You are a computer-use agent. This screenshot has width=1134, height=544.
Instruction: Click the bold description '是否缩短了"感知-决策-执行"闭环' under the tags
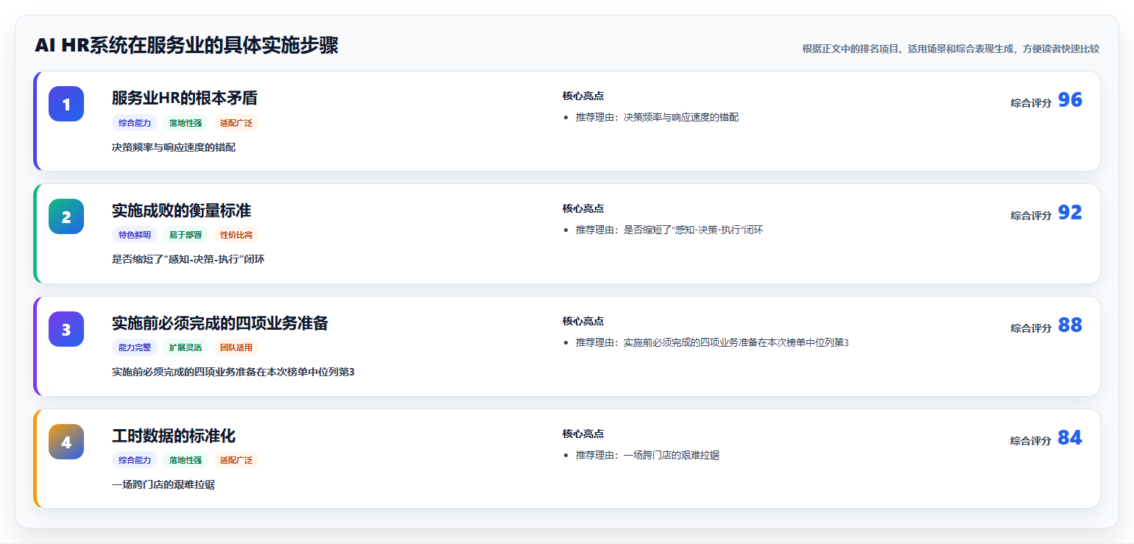pyautogui.click(x=189, y=260)
